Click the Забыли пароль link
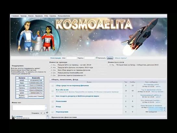177x133 pixels. pos(121,58)
